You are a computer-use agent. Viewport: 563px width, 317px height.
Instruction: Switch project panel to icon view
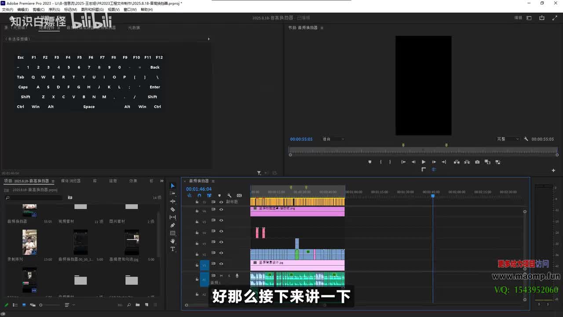(24, 305)
